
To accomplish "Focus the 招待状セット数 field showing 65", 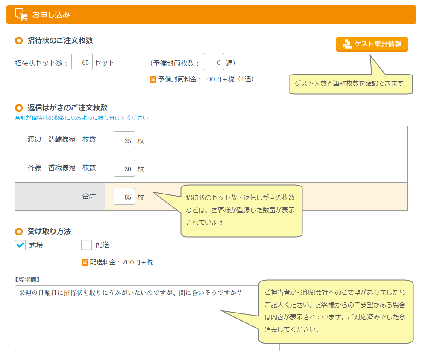I will click(x=82, y=62).
